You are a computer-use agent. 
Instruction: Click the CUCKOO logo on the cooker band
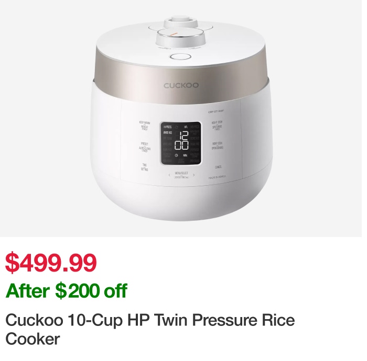[181, 85]
